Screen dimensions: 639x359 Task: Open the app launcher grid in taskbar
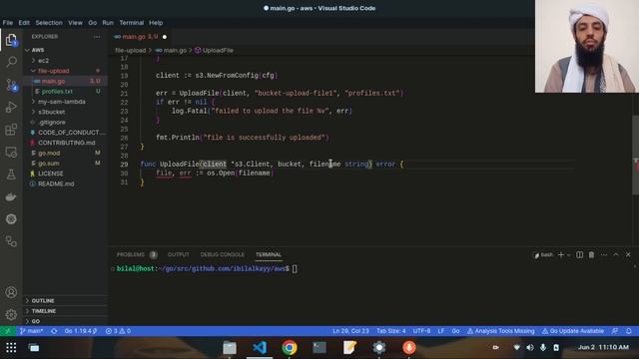pos(11,348)
